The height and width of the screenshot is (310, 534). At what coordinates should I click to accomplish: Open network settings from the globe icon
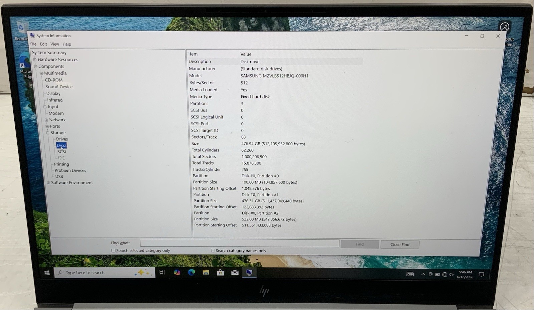click(445, 274)
